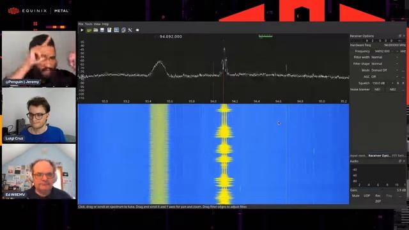
Task: Switch to the FFT Settings tab
Action: (x=399, y=156)
